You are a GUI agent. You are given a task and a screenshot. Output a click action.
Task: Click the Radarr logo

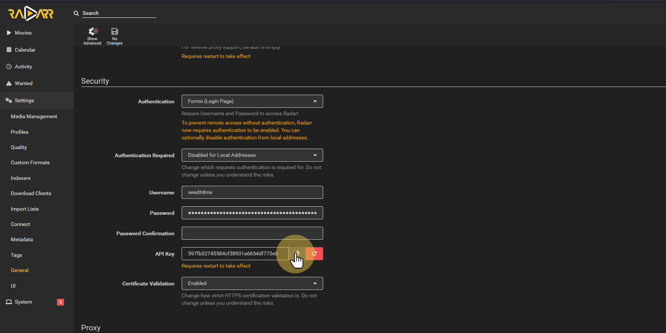pos(31,14)
